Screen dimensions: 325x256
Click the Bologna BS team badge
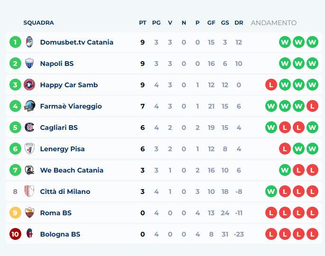tap(29, 234)
